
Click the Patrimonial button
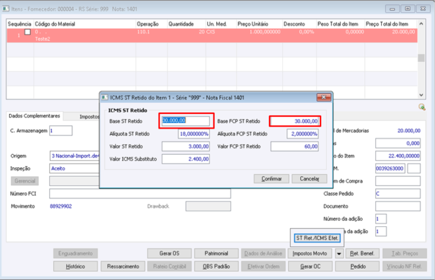point(216,253)
